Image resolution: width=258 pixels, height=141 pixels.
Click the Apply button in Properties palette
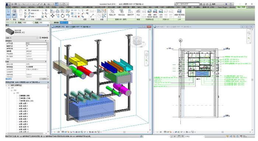(44, 79)
